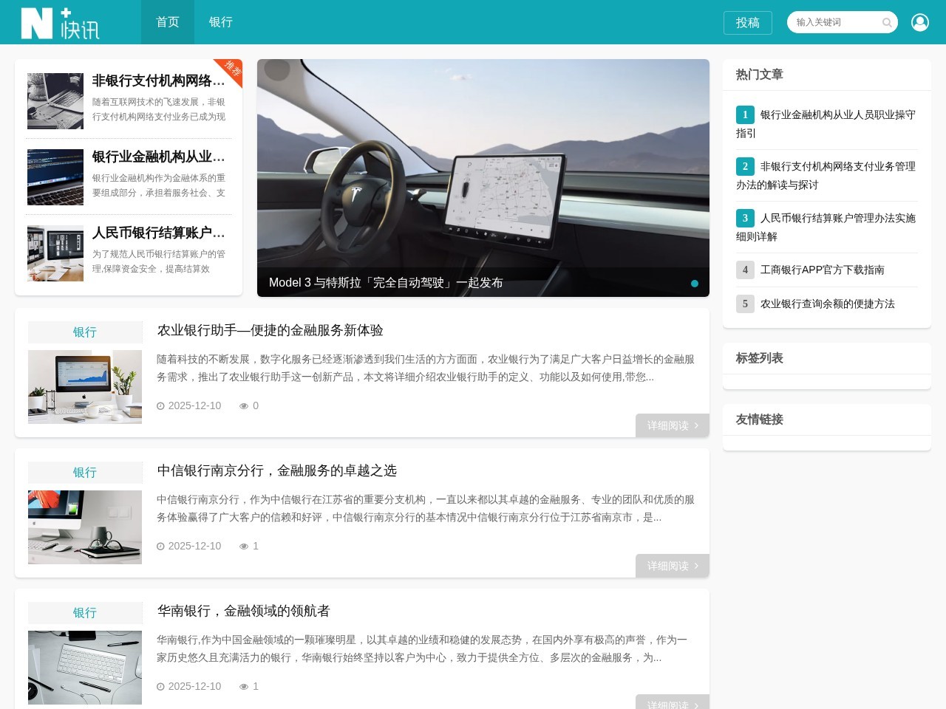Image resolution: width=946 pixels, height=709 pixels.
Task: Open the user account avatar icon
Action: (x=919, y=21)
